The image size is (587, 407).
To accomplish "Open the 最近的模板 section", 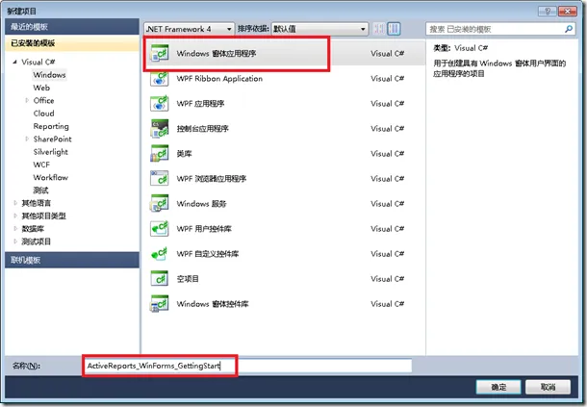I will pyautogui.click(x=72, y=27).
